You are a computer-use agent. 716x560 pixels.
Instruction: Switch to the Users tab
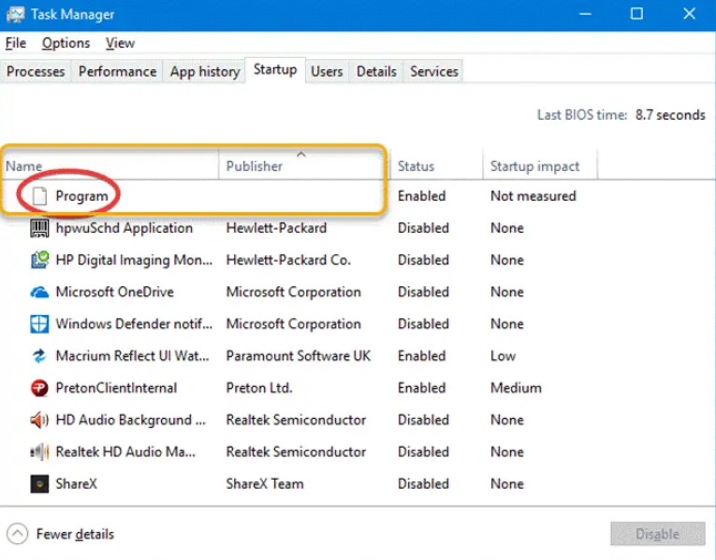pos(327,72)
